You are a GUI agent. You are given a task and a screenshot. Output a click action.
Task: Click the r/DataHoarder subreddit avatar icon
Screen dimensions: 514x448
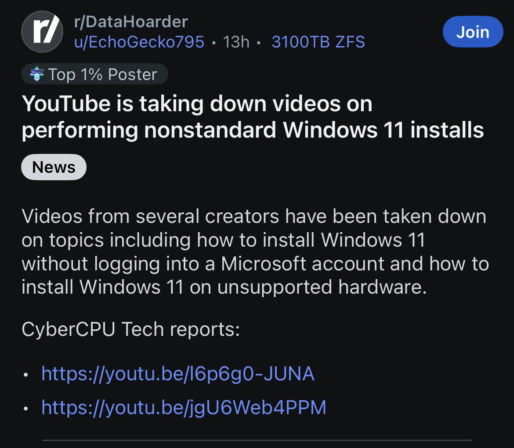tap(42, 32)
